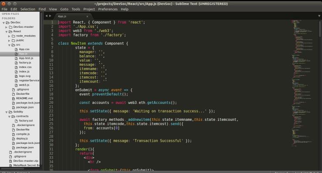Open the tab list dropdown arrow
Image resolution: width=322 pixels, height=173 pixels.
tap(319, 16)
